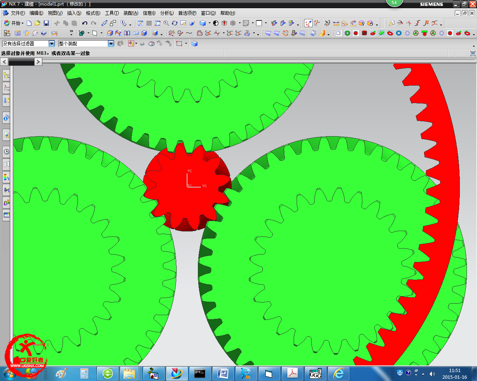477x381 pixels.
Task: Open the History clock sidebar icon
Action: [6, 151]
